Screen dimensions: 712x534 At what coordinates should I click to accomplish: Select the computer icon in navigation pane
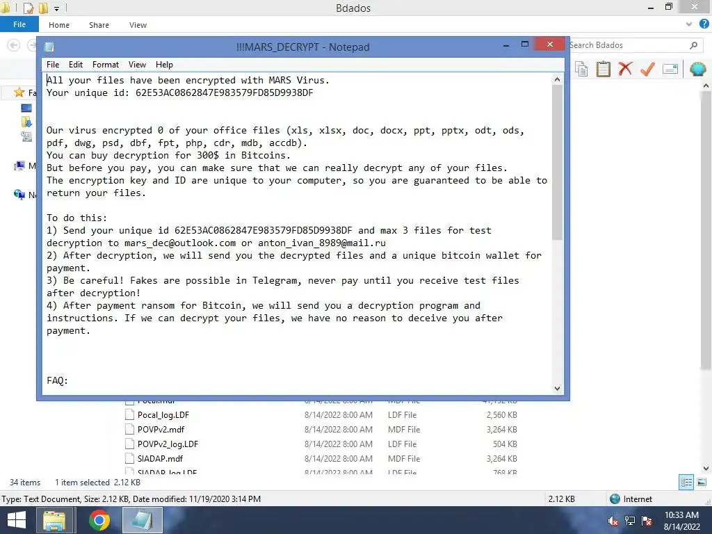[x=19, y=165]
